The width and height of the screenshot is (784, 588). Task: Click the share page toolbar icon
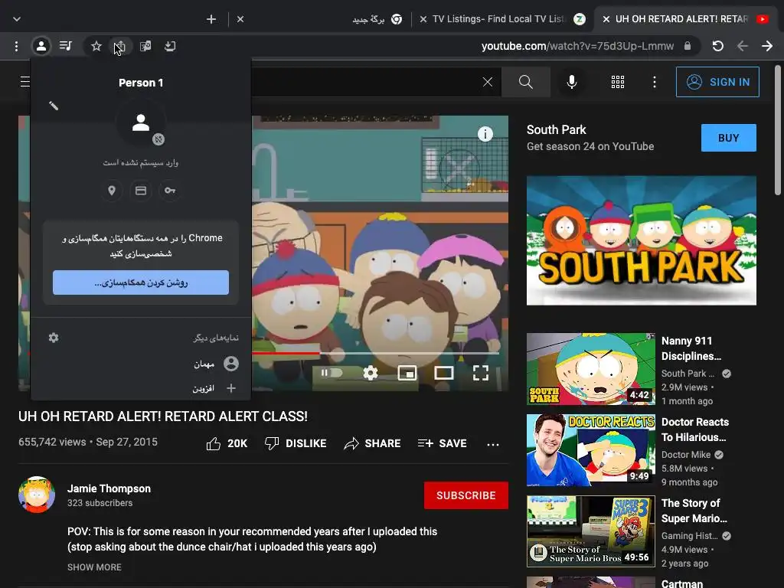pos(120,47)
